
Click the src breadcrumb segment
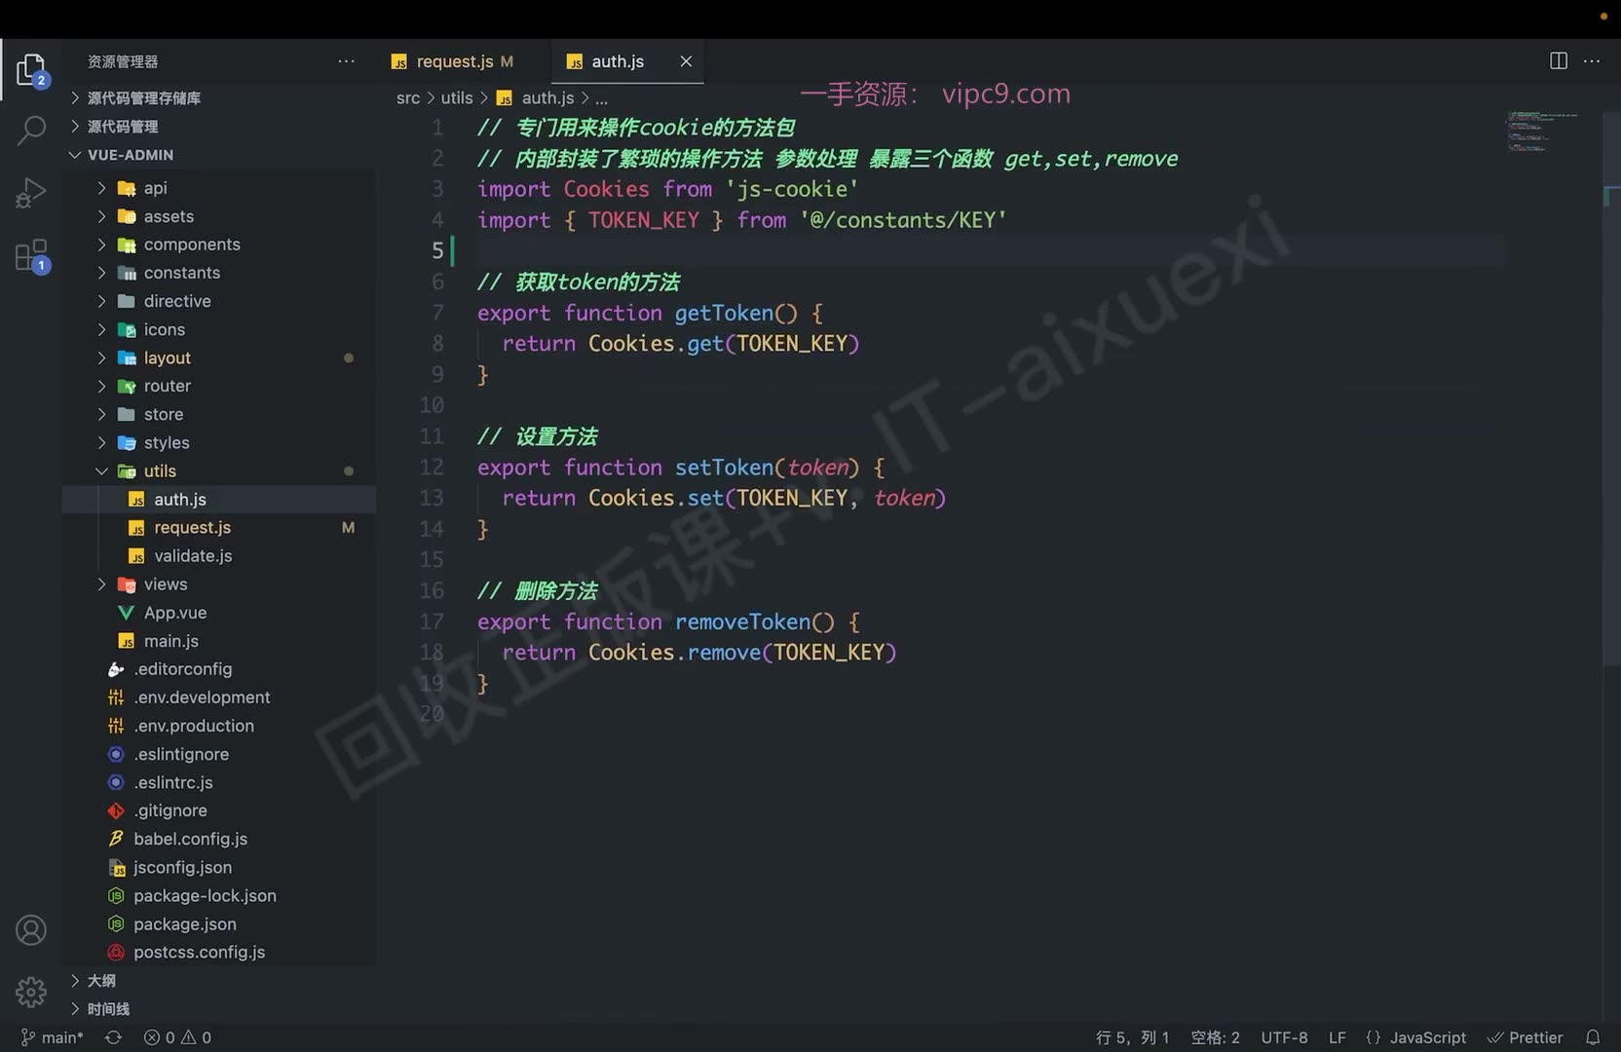click(x=408, y=97)
